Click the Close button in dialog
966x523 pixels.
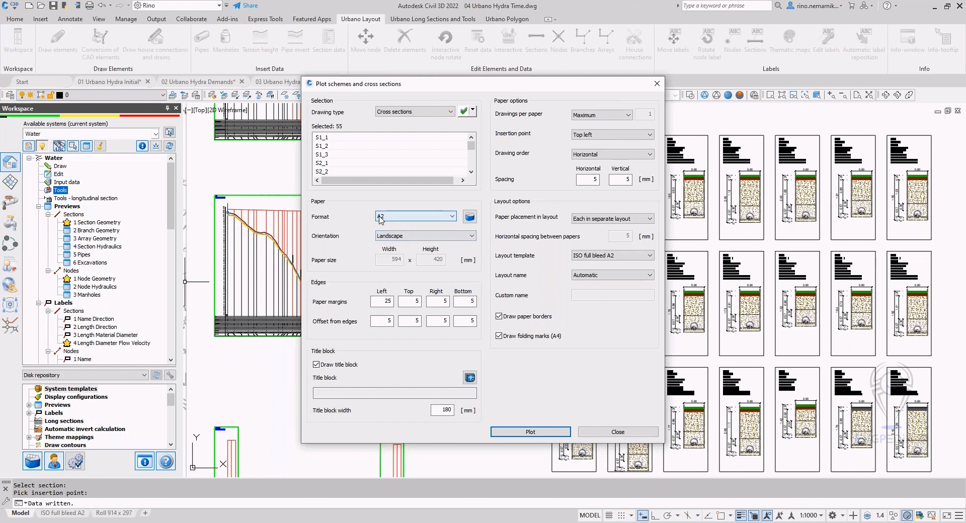(x=618, y=432)
